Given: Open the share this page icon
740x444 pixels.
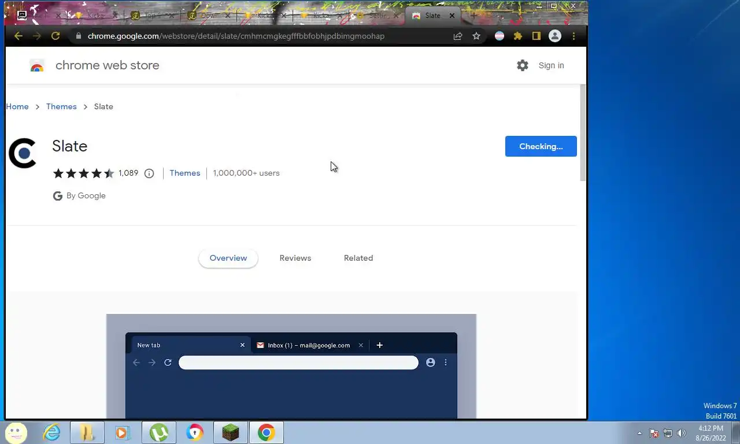Looking at the screenshot, I should (458, 36).
